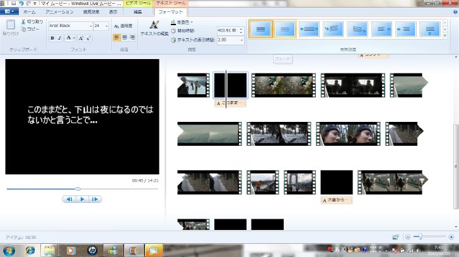The image size is (459, 257).
Task: Select the このまま… caption on the storyboard
Action: click(x=230, y=103)
